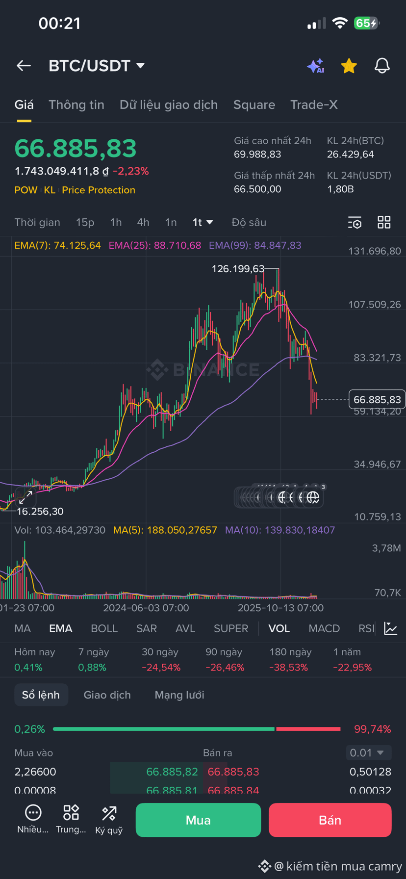This screenshot has width=406, height=879.
Task: Tap the battery indicator in status bar
Action: (367, 23)
